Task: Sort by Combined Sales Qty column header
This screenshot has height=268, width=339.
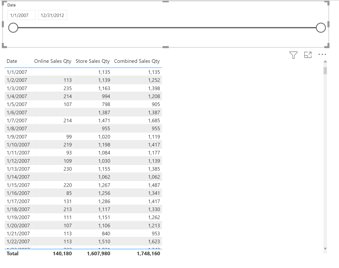Action: pos(137,61)
